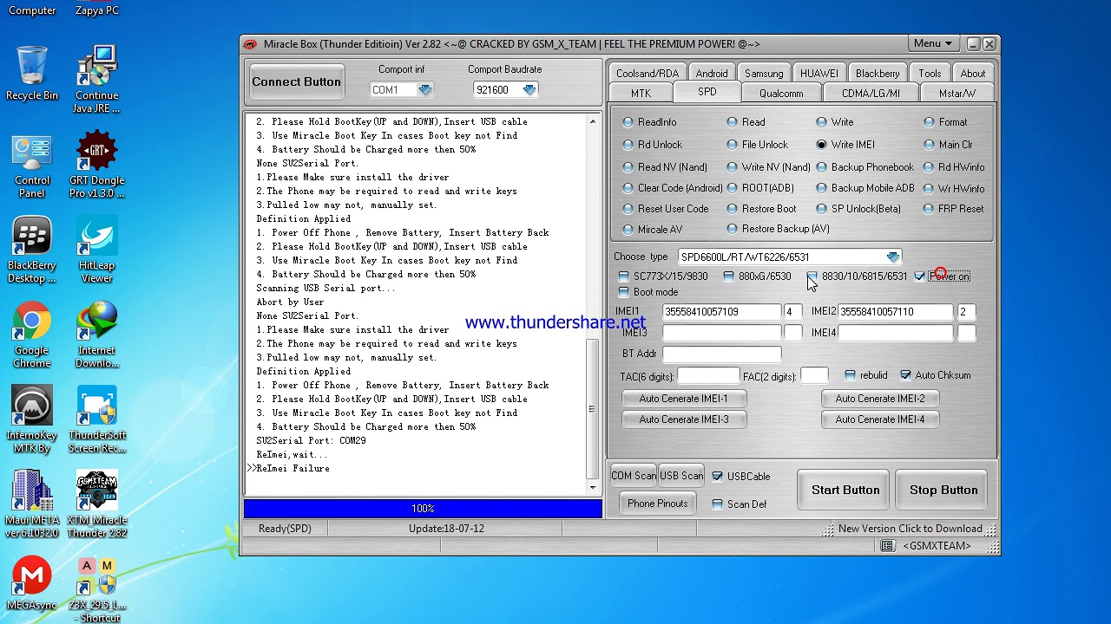Select the FRP Reset radio option

tap(929, 209)
